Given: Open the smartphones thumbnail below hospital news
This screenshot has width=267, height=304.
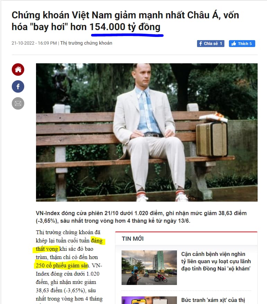Looking at the screenshot, I should click(x=149, y=300).
